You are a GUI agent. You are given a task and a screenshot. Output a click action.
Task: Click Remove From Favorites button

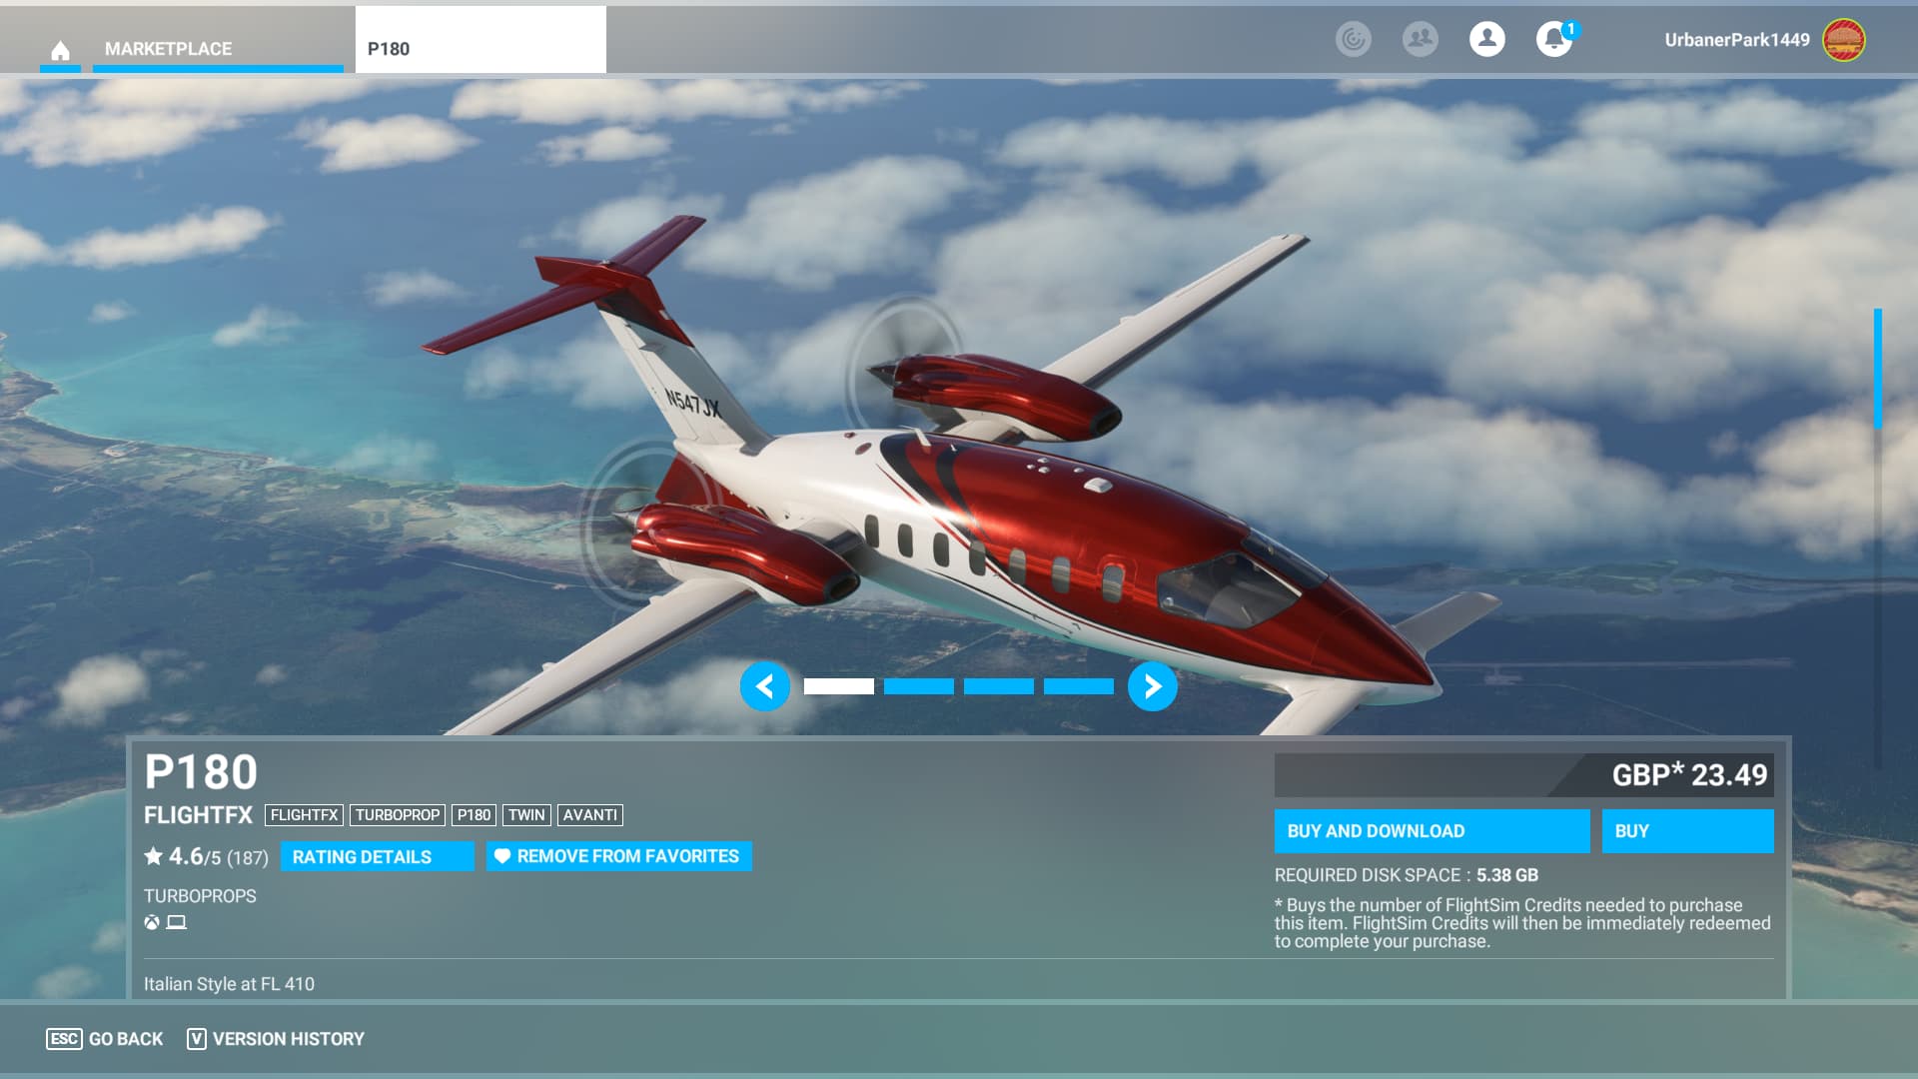pyautogui.click(x=619, y=856)
